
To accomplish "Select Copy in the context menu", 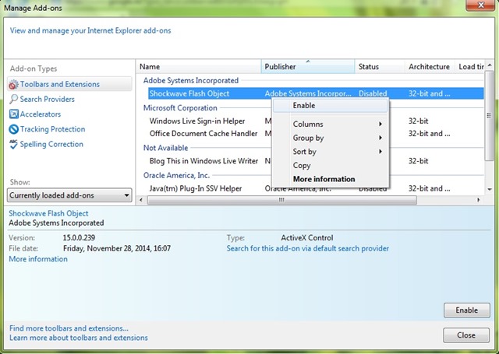I will coord(302,166).
